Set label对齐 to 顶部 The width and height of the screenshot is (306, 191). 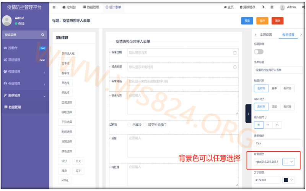click(x=274, y=107)
